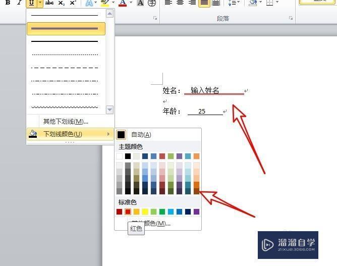The height and width of the screenshot is (266, 337).
Task: Apply red font color A icon
Action: (123, 3)
